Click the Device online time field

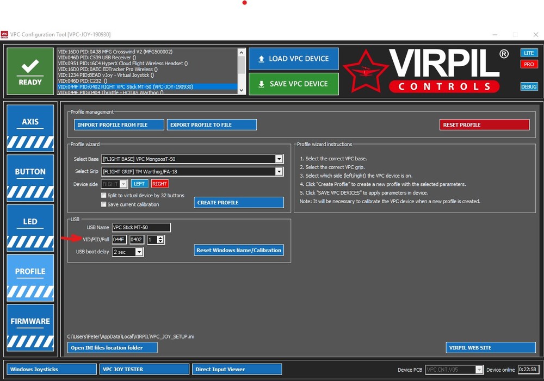(528, 370)
